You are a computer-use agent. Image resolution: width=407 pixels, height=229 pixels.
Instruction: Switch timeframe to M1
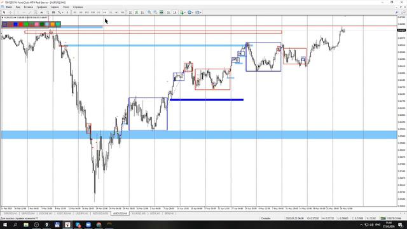coord(75,12)
